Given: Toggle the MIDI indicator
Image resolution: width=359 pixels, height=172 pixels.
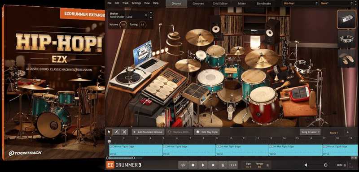Looking at the screenshot, I should point(341,165).
